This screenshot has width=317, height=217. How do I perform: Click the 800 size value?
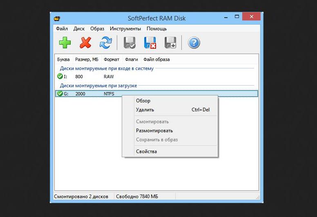pos(79,77)
